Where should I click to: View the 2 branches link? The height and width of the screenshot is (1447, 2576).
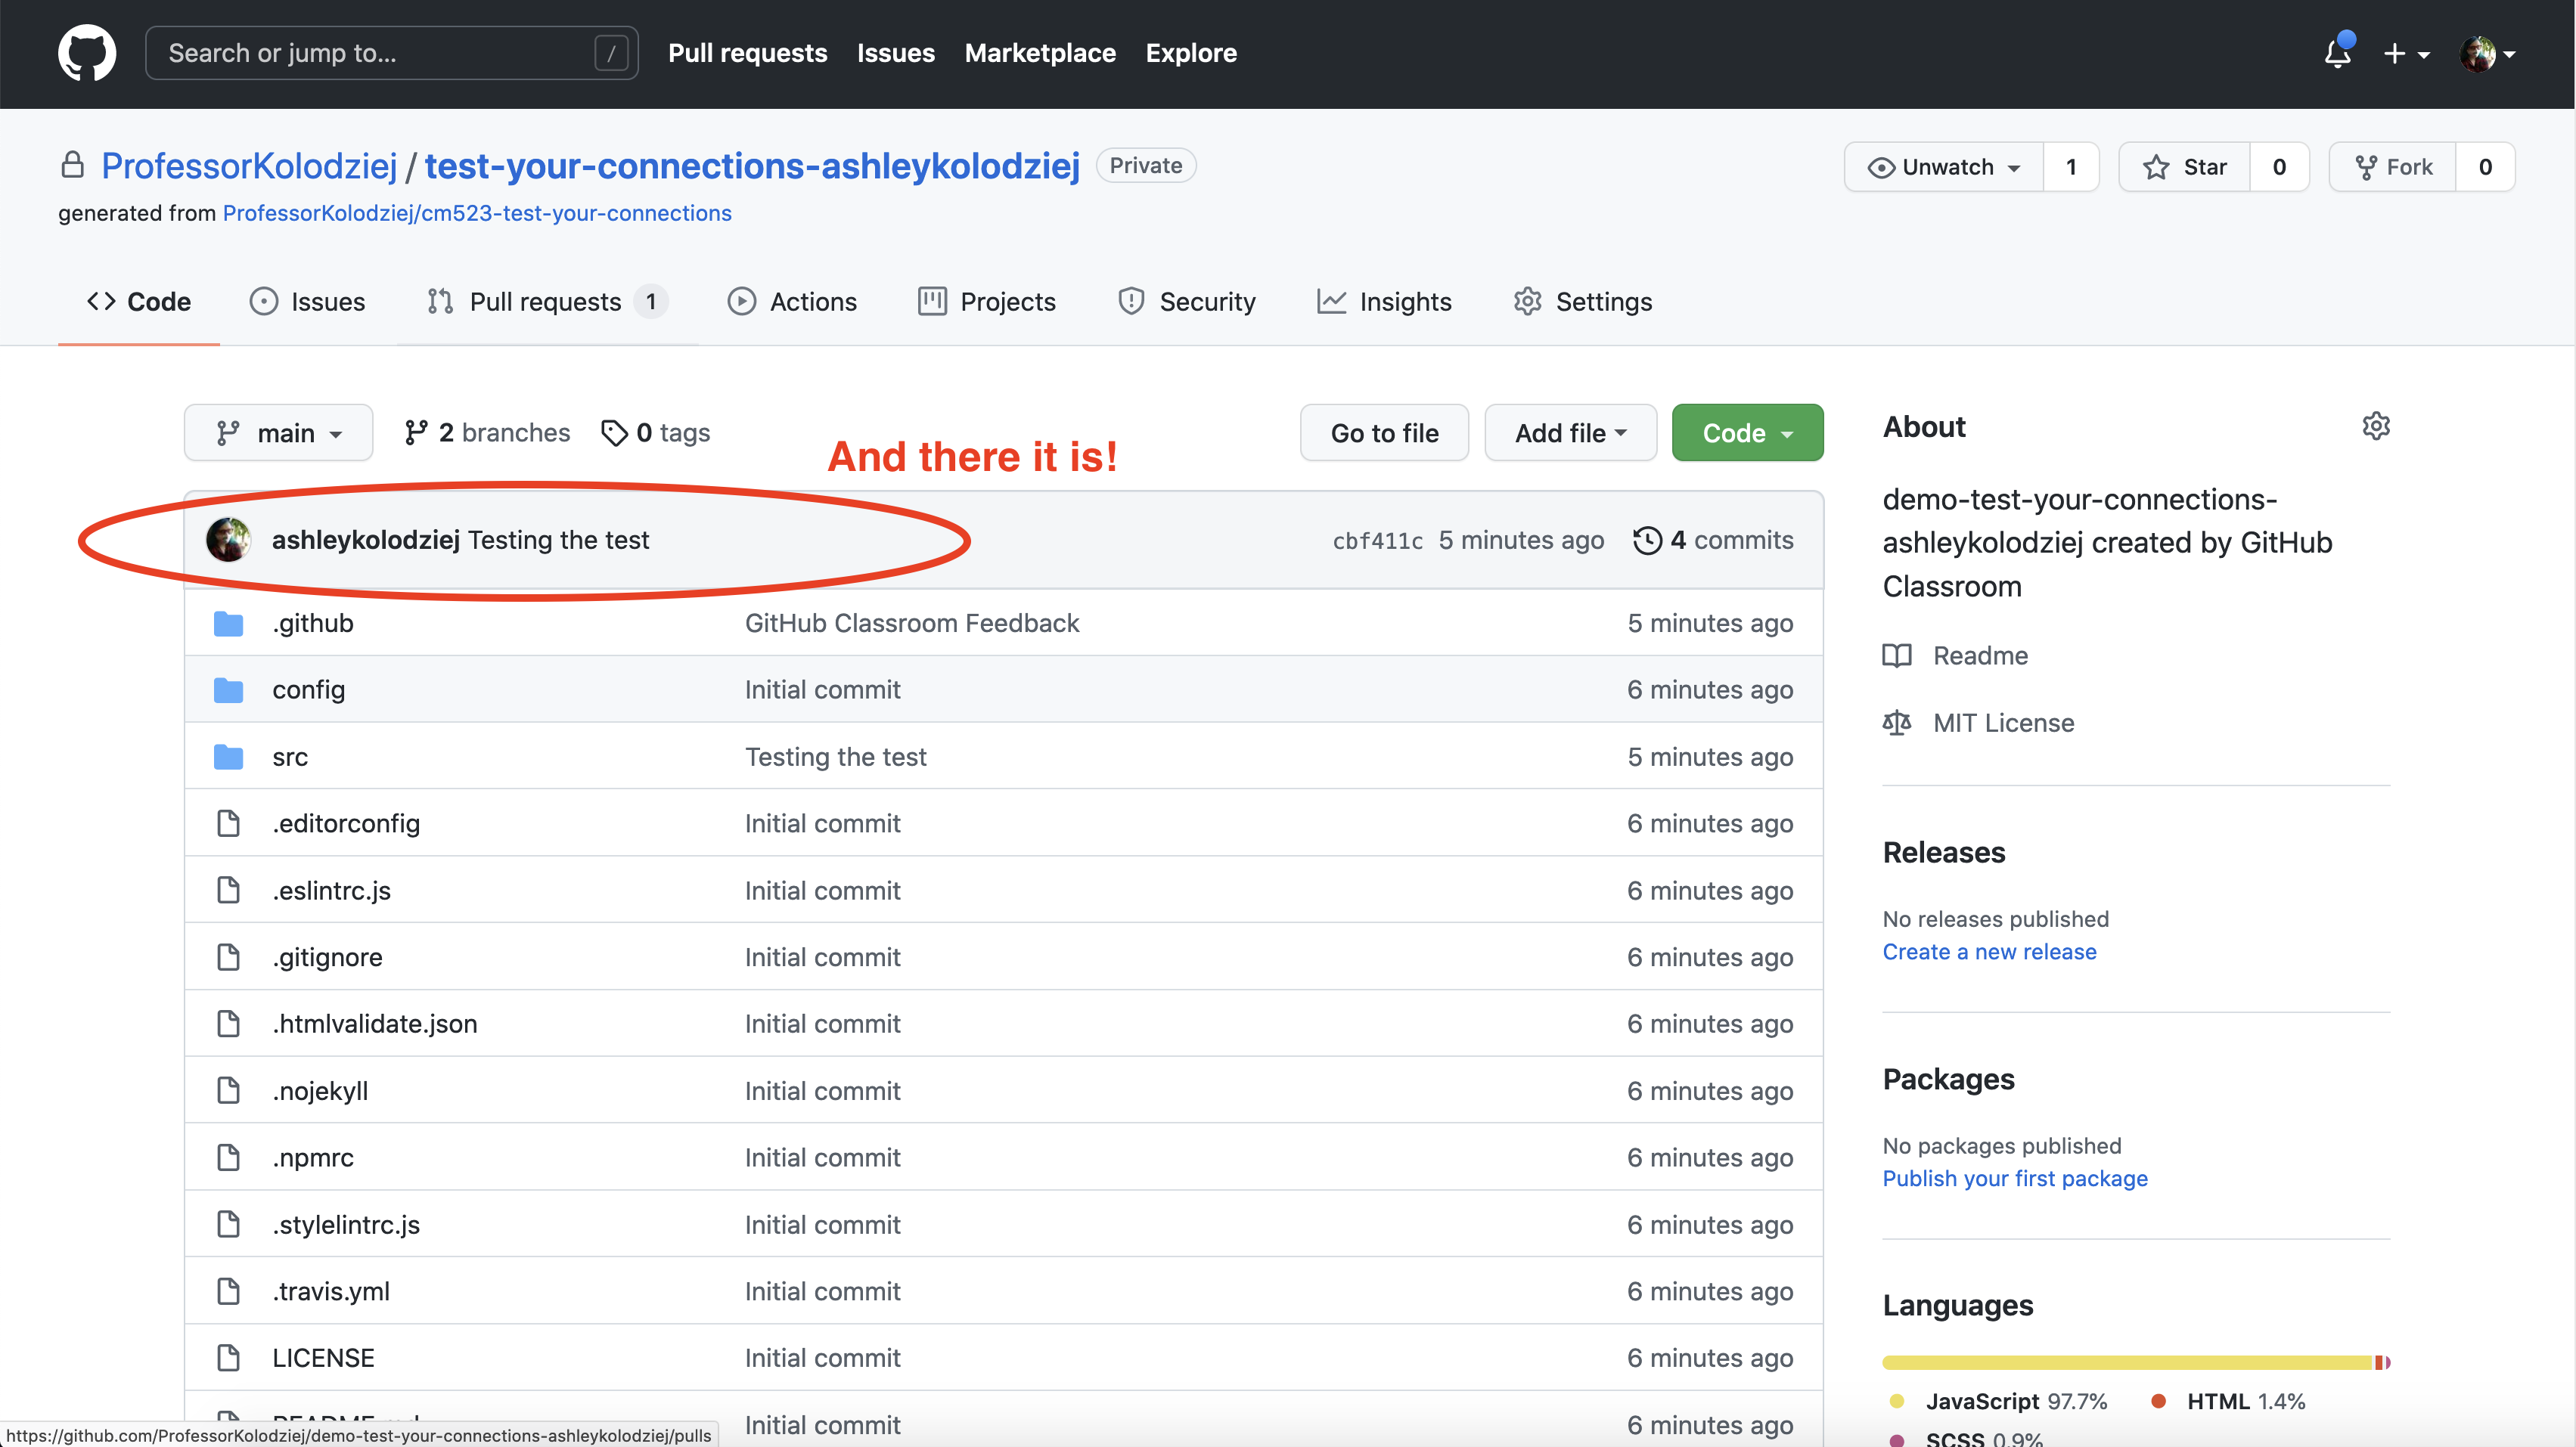tap(487, 432)
